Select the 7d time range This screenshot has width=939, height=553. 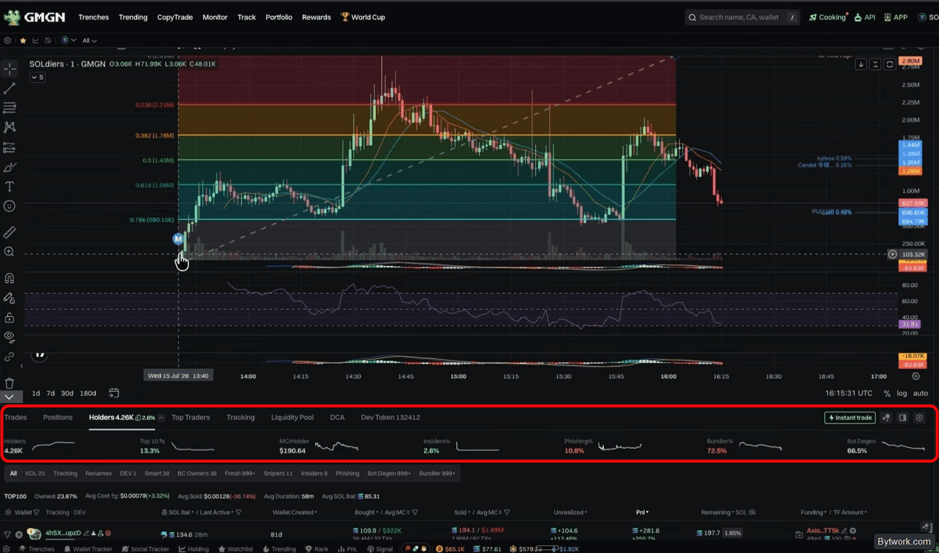[x=50, y=394]
